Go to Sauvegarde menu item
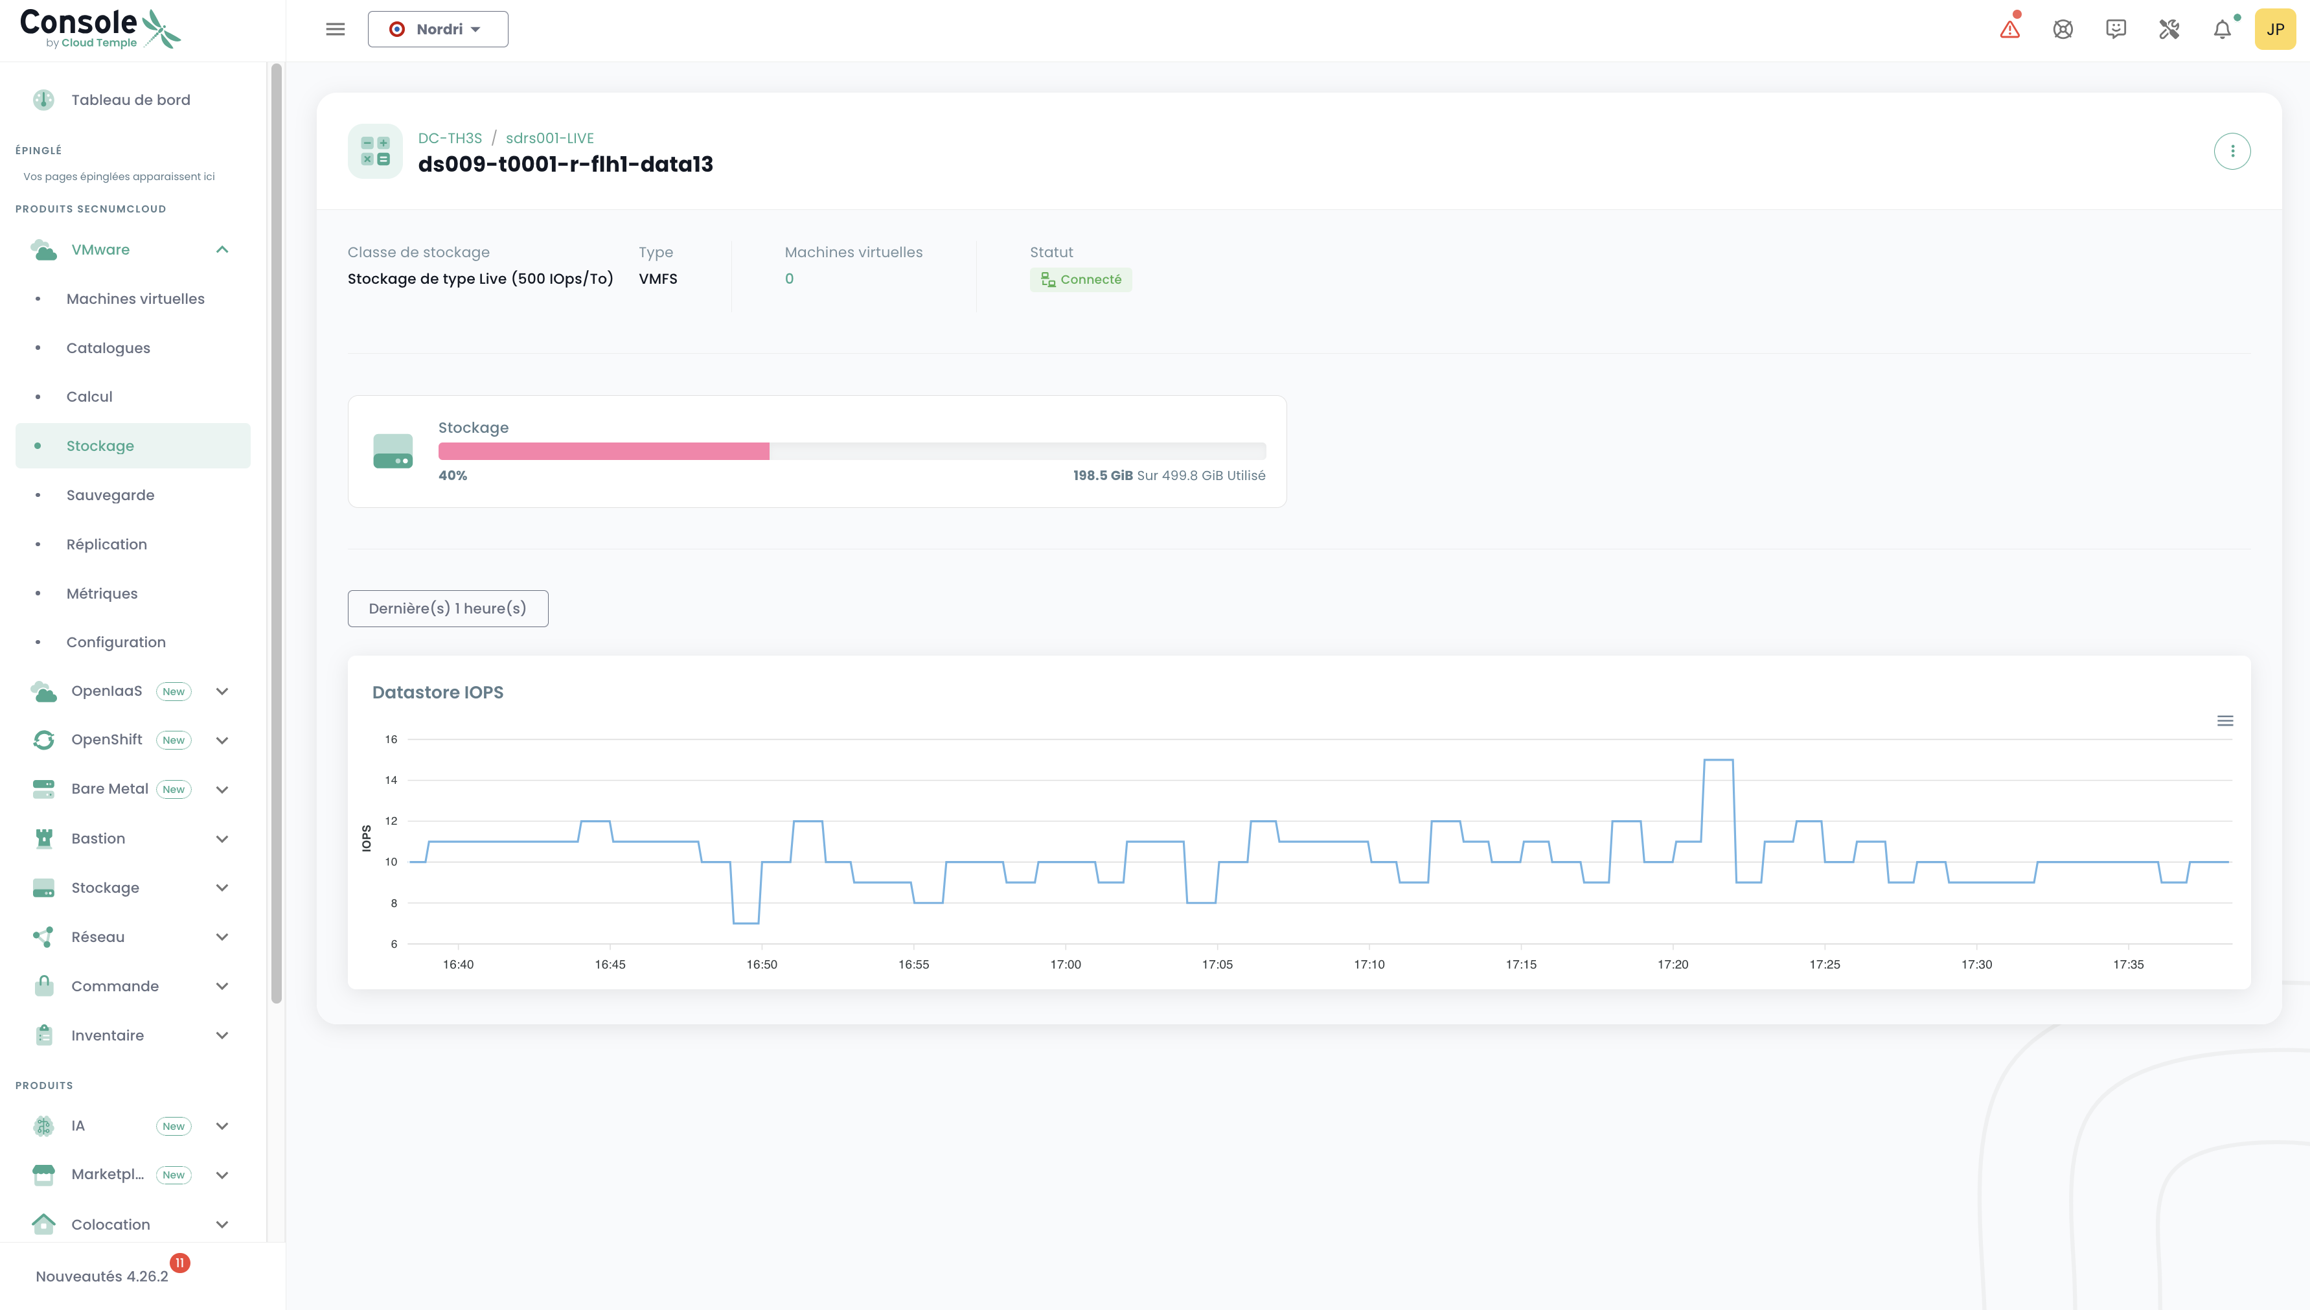 [x=109, y=495]
